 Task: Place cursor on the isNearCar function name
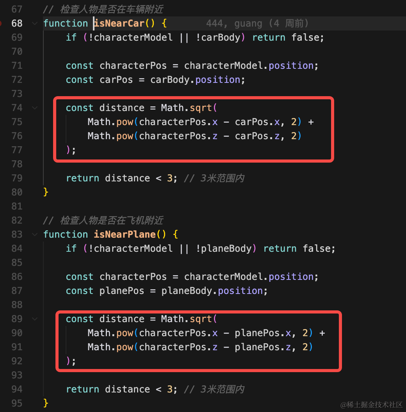tap(119, 23)
